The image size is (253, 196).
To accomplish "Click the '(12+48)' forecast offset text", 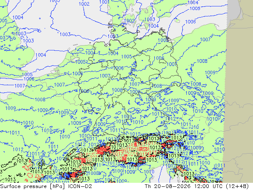I will [x=237, y=186].
